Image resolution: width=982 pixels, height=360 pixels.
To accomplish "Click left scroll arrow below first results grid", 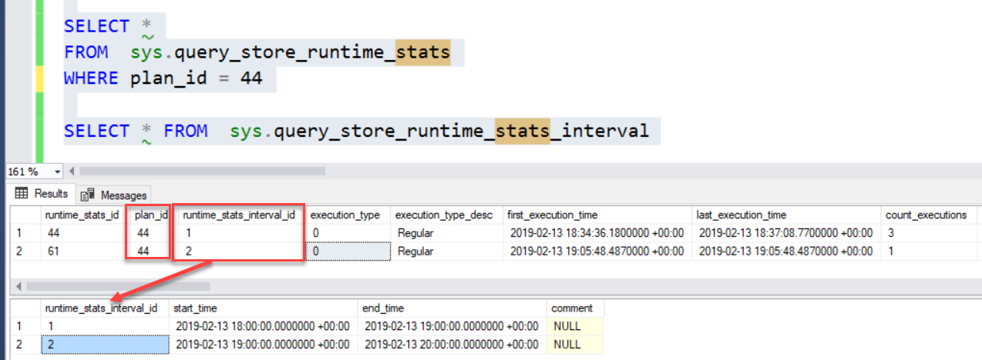I will coord(18,286).
